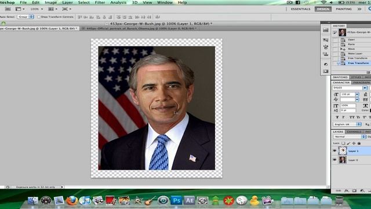Toggle history brush source for Open state

point(335,39)
